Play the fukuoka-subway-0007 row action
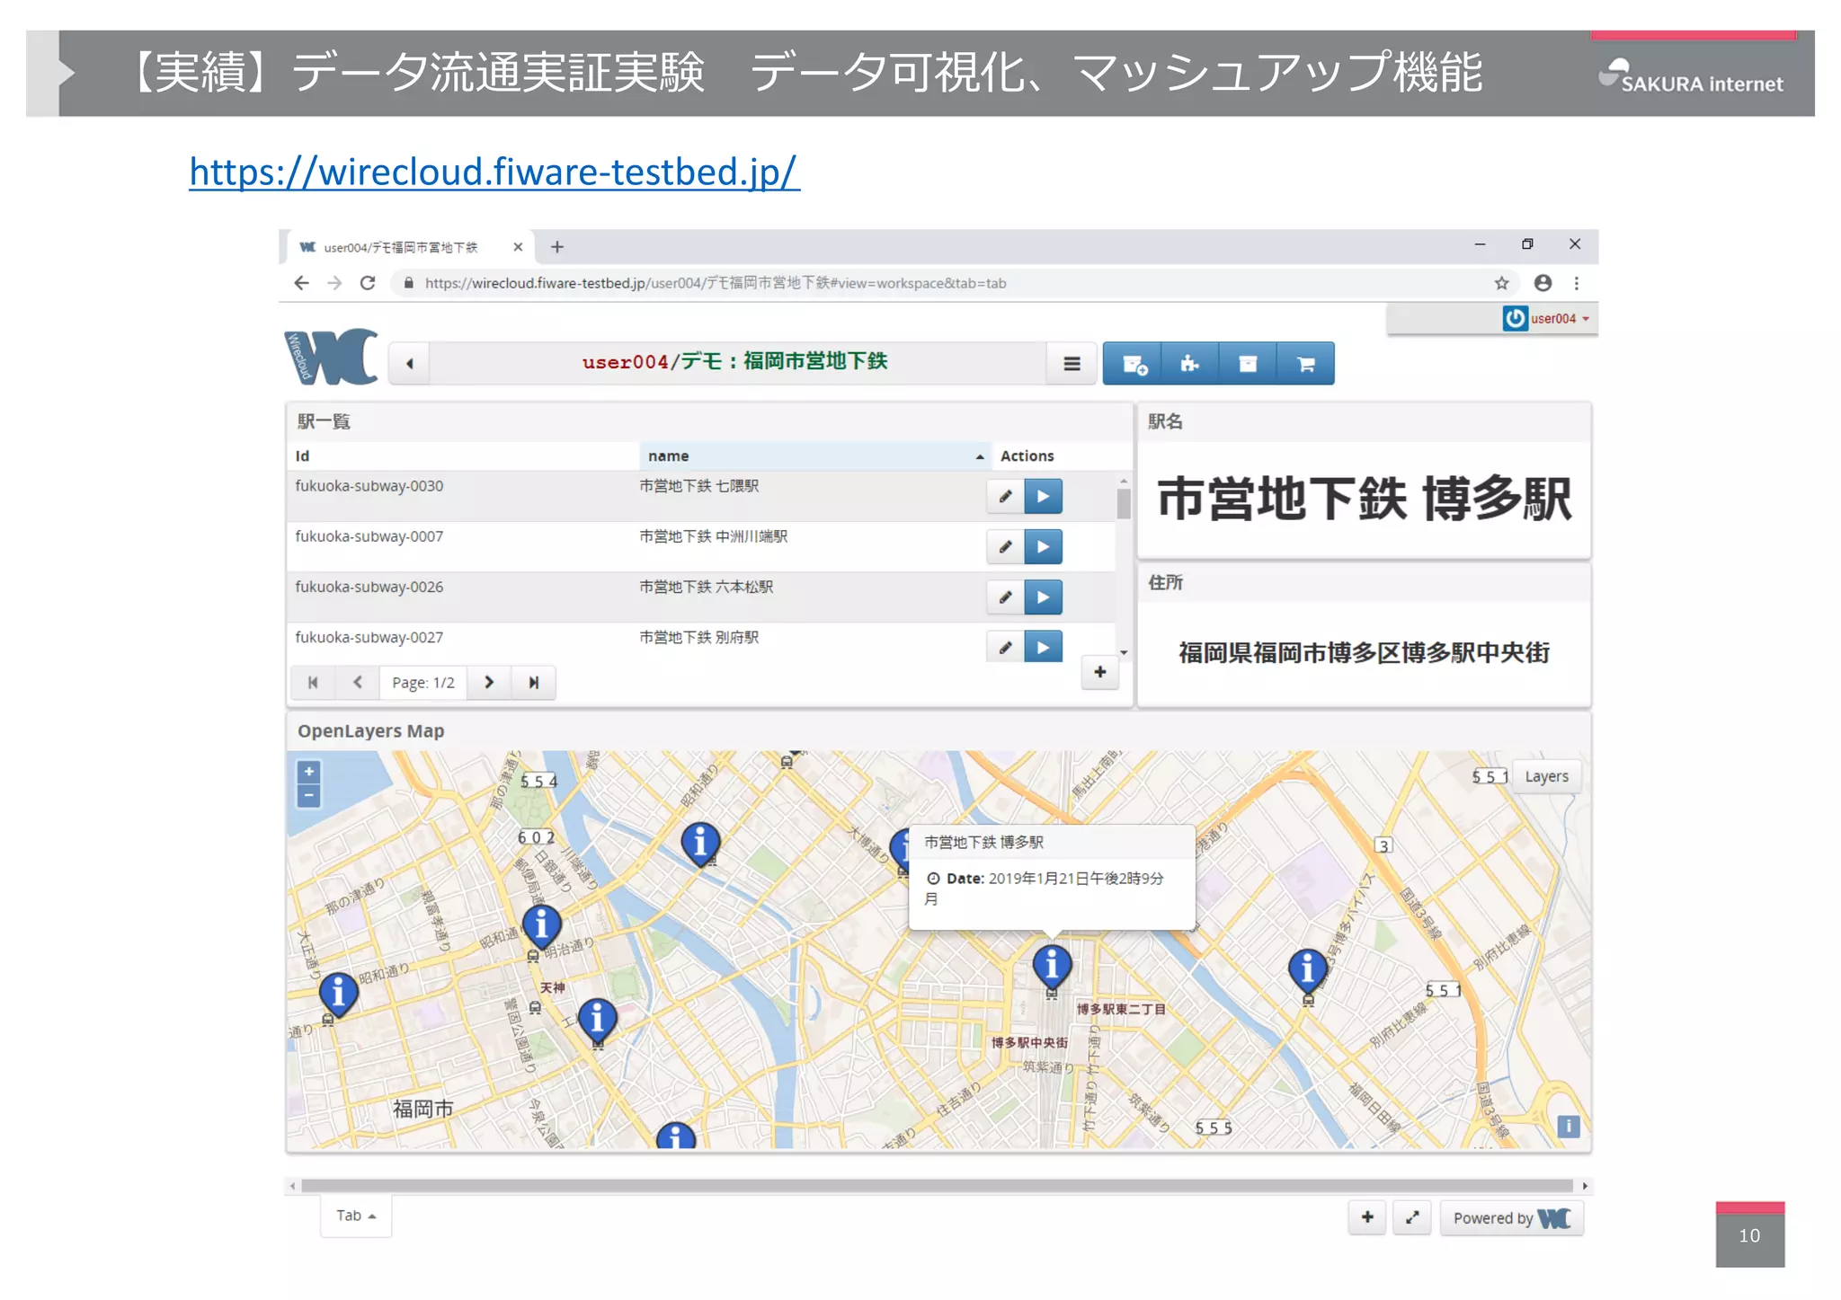This screenshot has width=1841, height=1300. pyautogui.click(x=1044, y=546)
